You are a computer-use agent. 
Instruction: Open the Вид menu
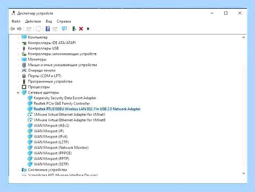click(49, 21)
